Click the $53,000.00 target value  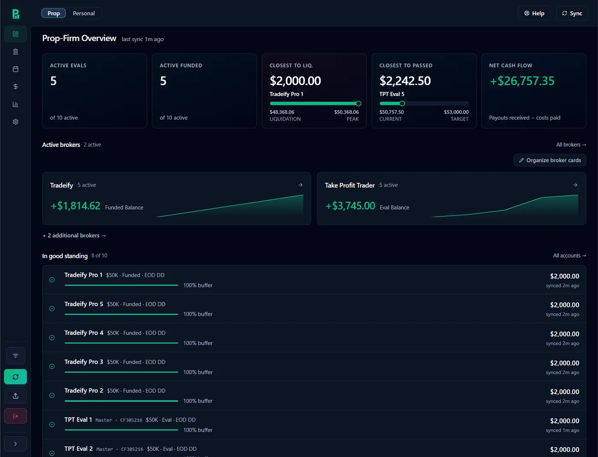click(456, 112)
